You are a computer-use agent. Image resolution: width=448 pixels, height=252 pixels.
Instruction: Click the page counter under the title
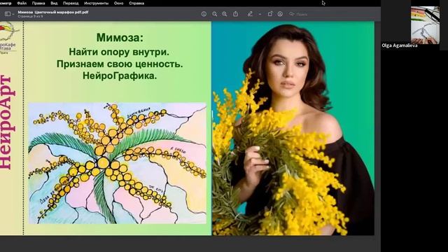click(30, 17)
